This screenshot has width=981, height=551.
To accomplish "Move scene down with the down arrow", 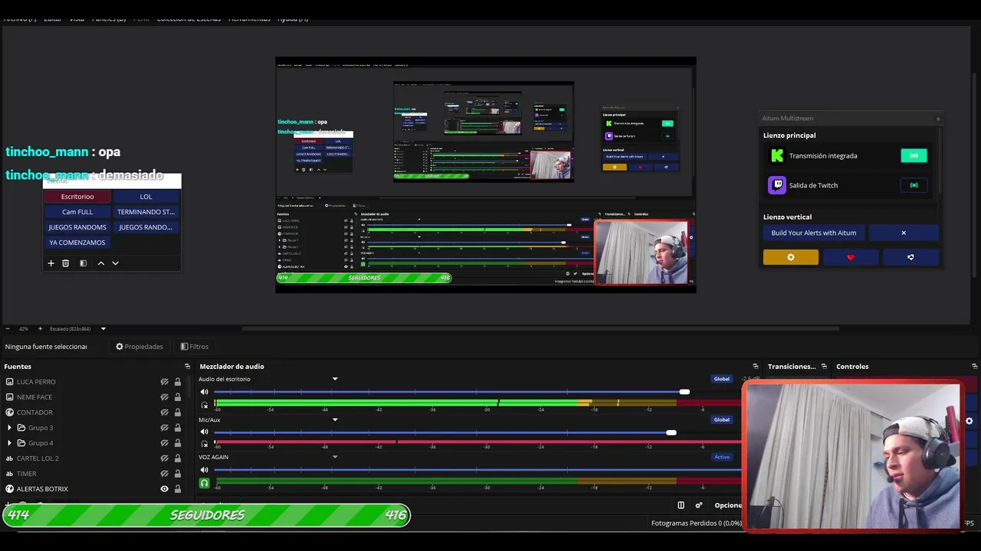I will (116, 263).
